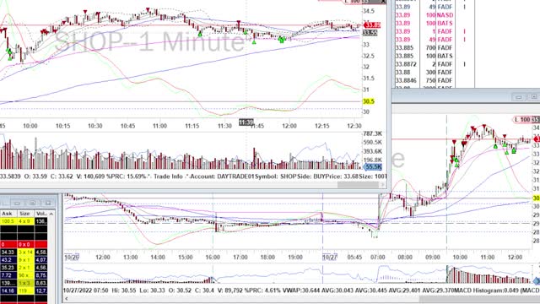The image size is (540, 304).
Task: Click the scroll-up arrow in quotes panel
Action: point(51,214)
